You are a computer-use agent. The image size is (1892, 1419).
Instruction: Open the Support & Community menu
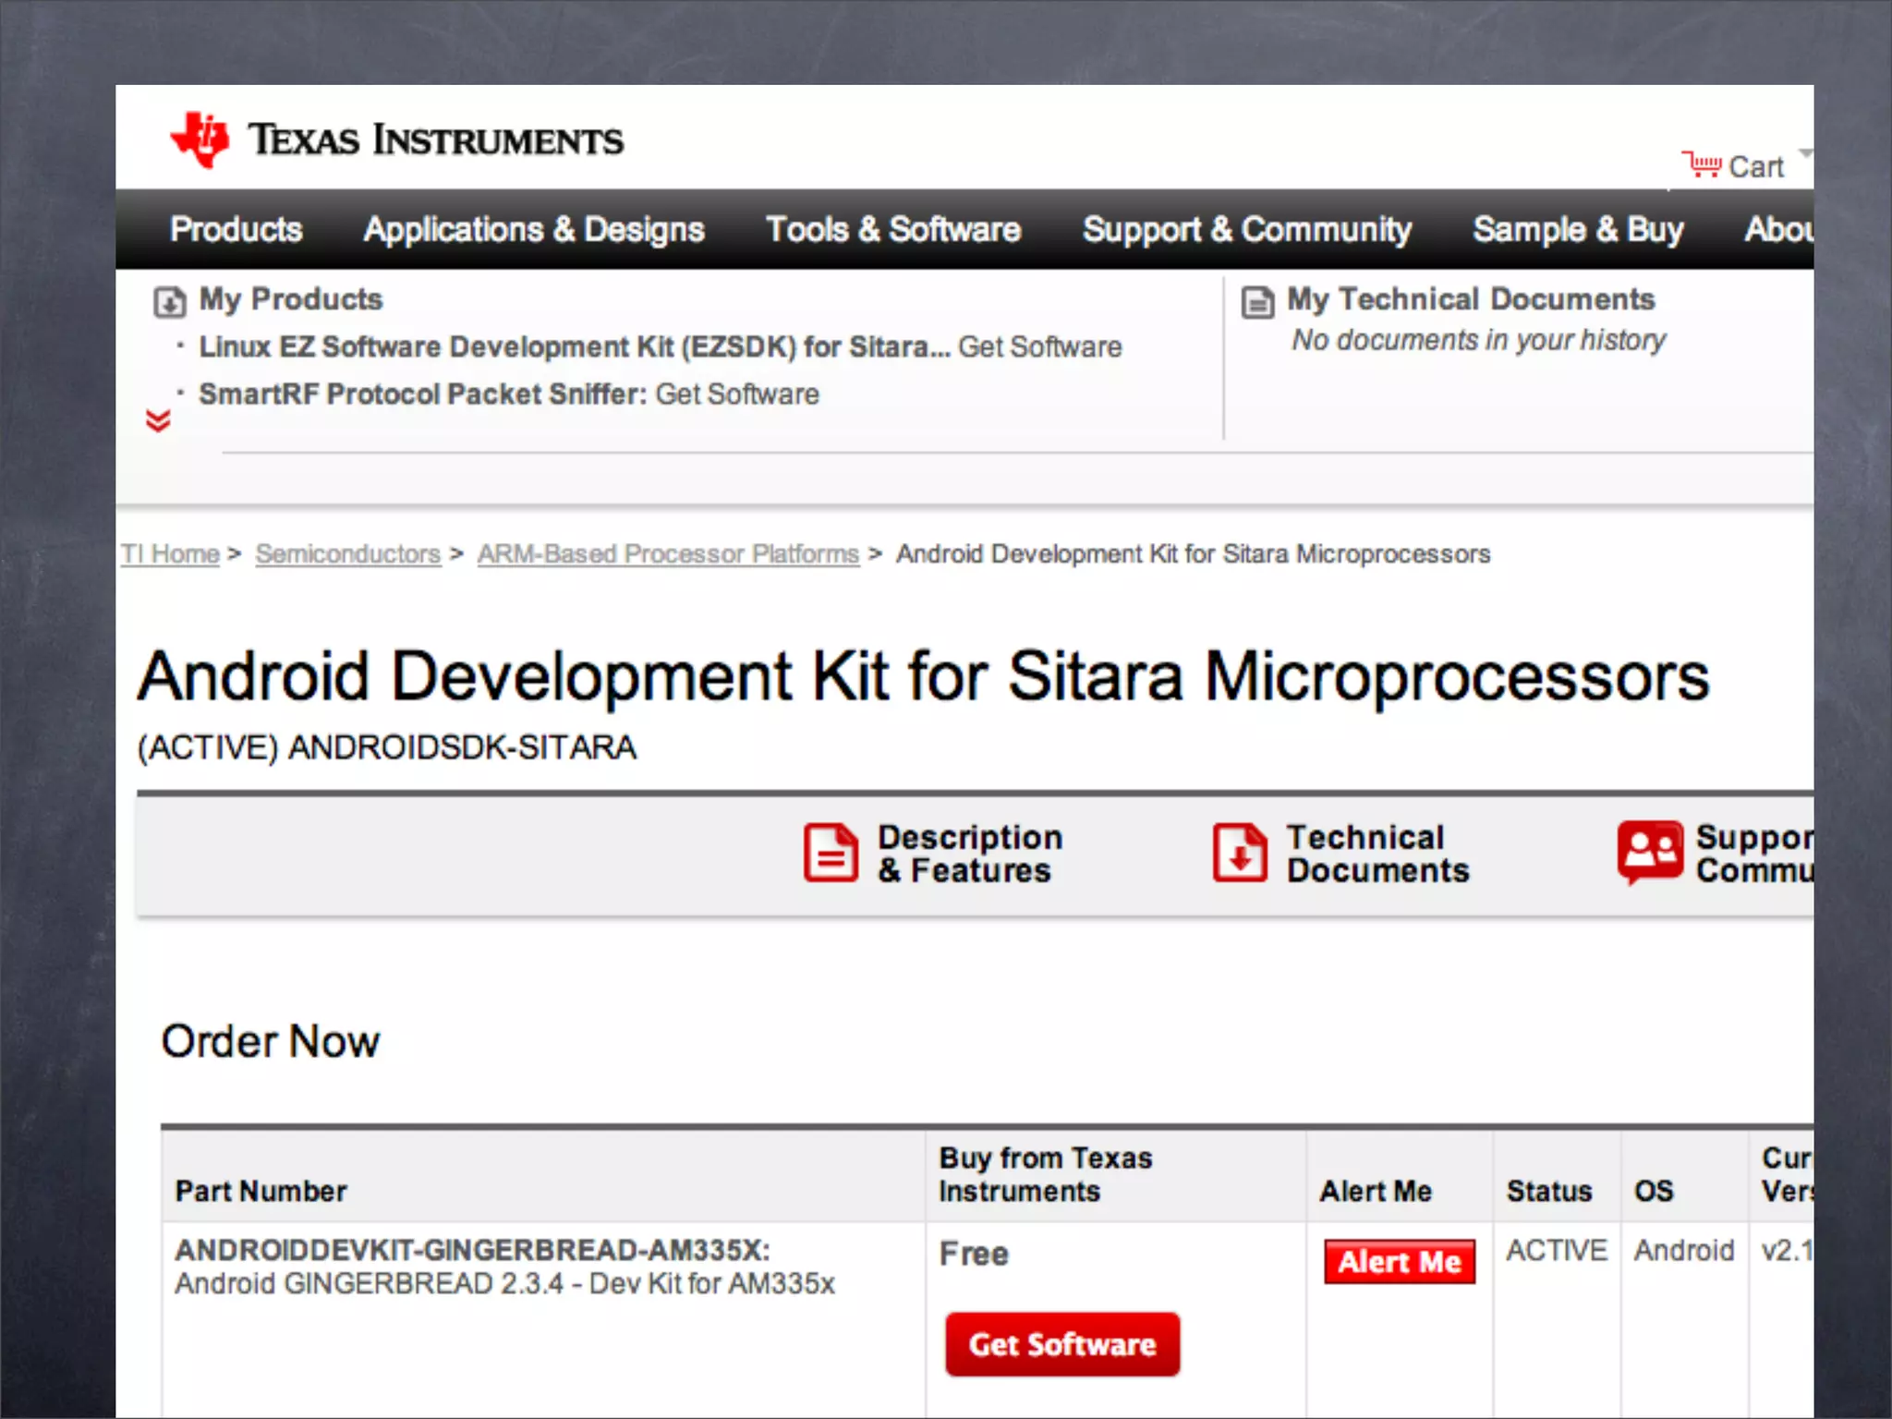(1247, 229)
